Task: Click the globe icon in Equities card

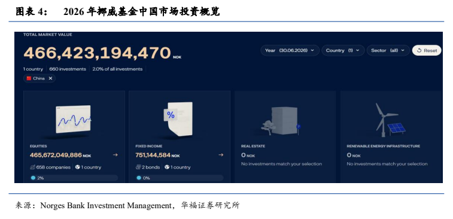Action: (x=77, y=167)
